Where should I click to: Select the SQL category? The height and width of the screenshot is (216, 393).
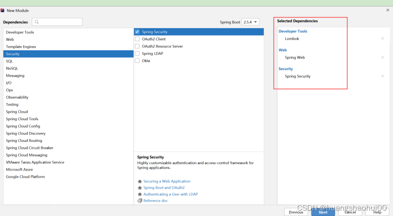click(68, 61)
